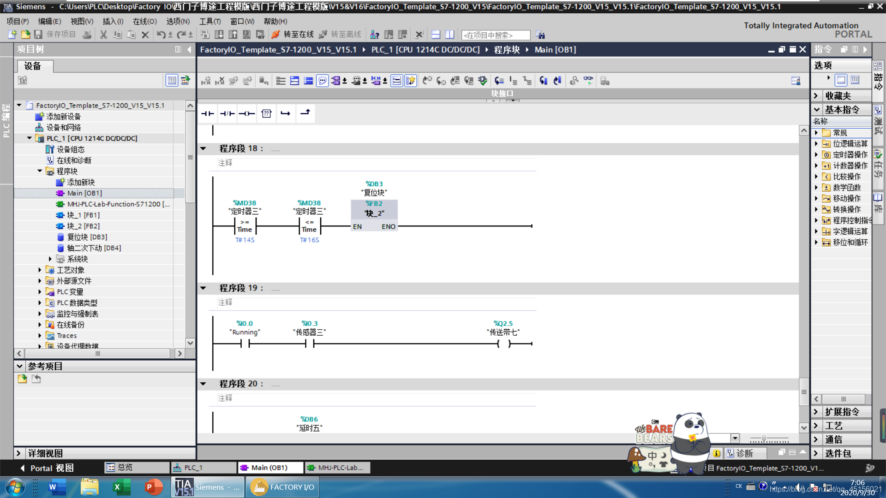
Task: Switch to the 总览 bottom tab
Action: point(137,468)
